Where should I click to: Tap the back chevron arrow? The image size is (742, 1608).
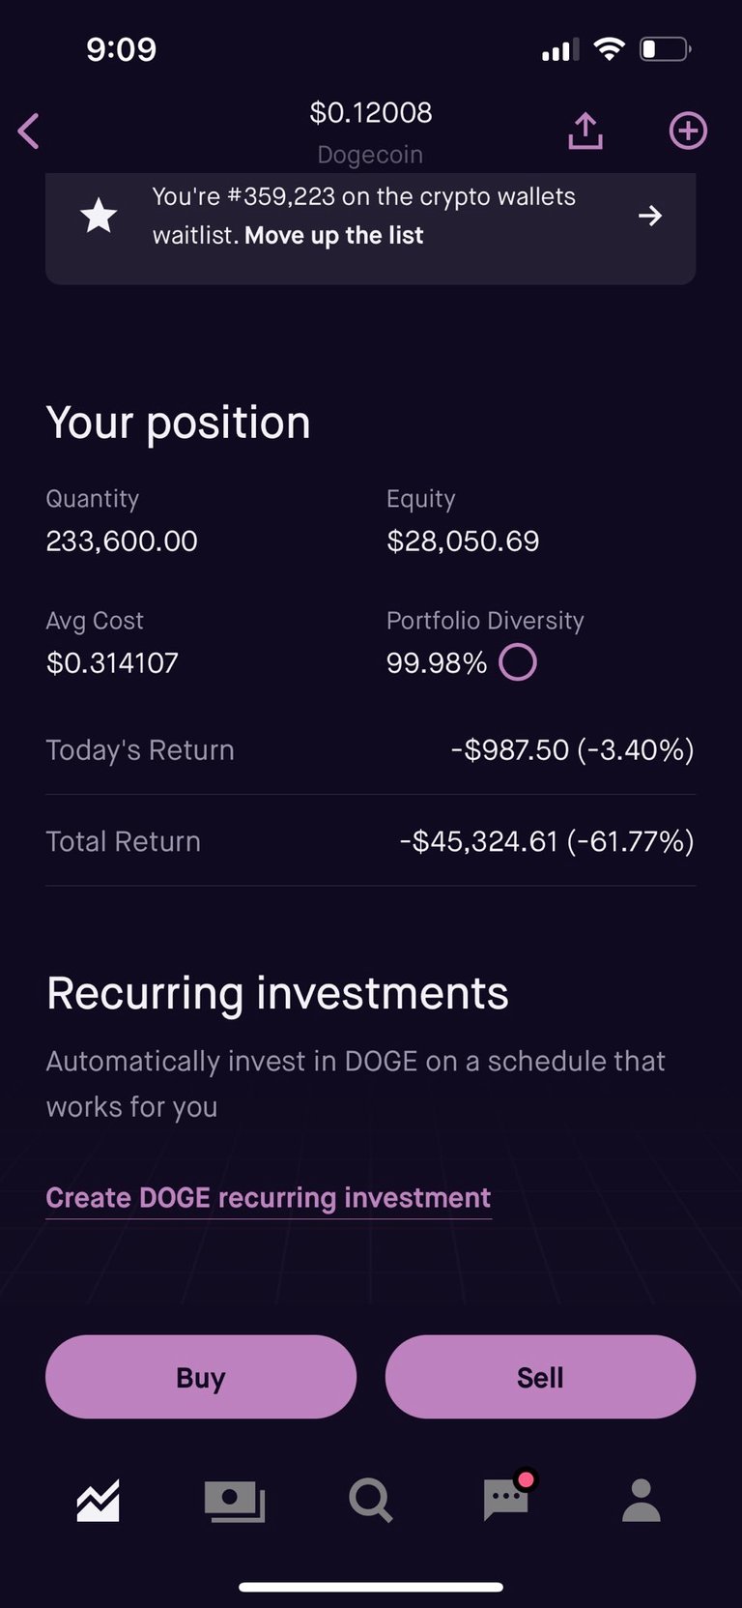click(29, 132)
